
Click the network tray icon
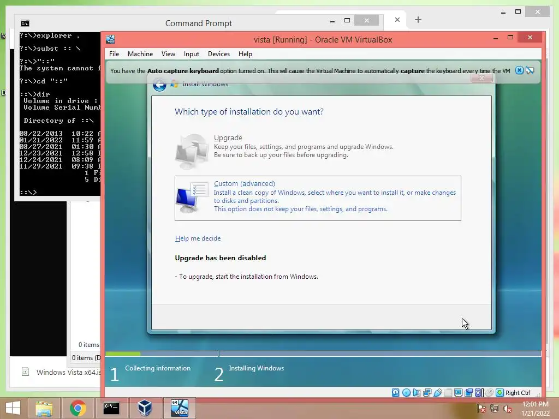tap(495, 409)
